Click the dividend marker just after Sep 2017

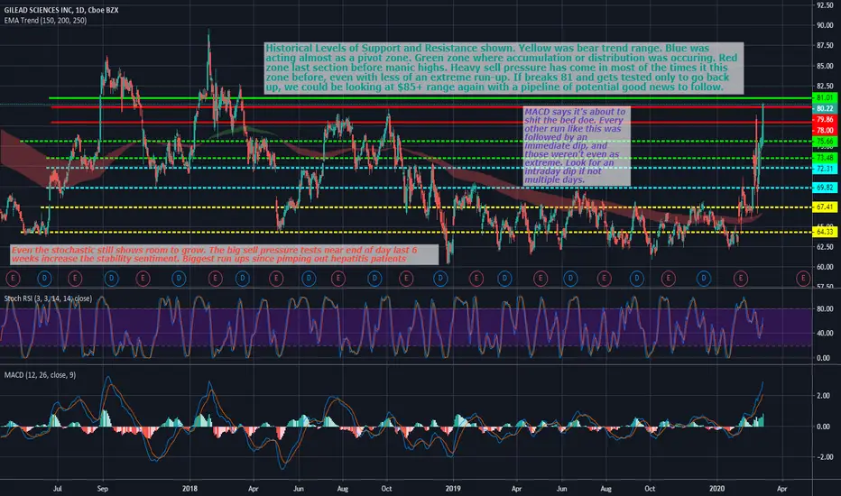click(112, 279)
